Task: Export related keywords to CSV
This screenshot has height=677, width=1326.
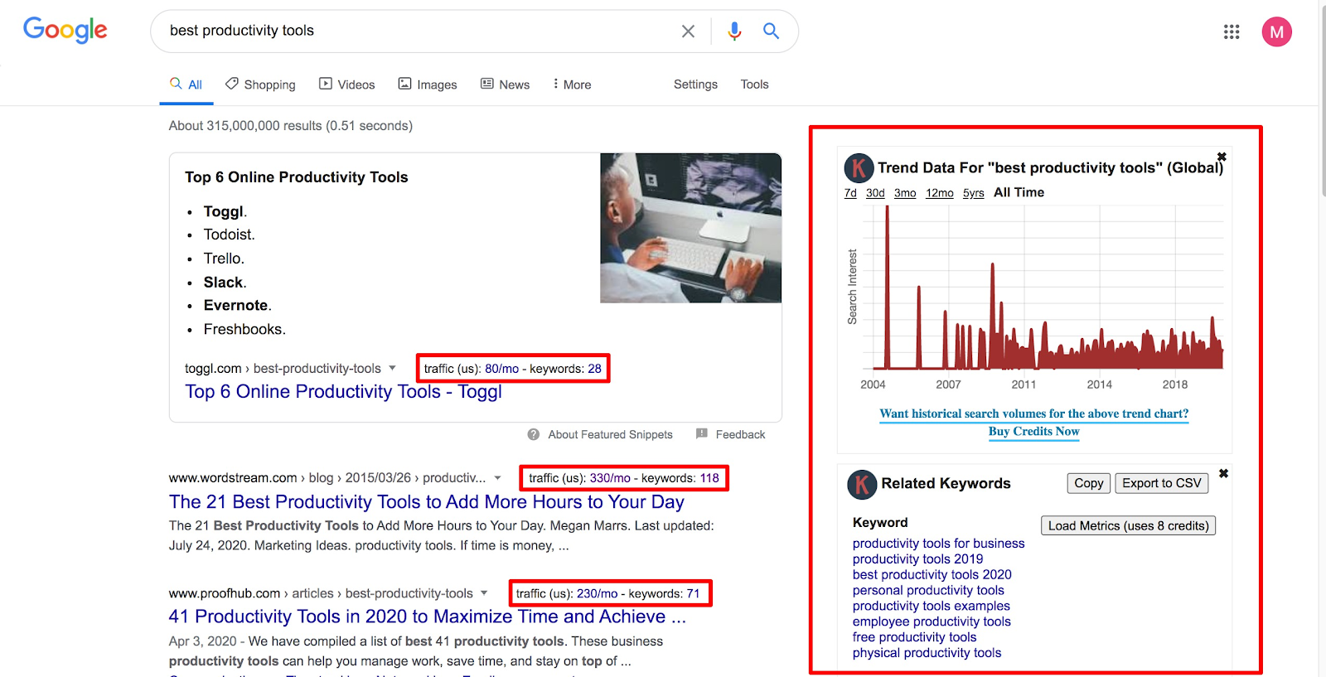Action: coord(1162,483)
